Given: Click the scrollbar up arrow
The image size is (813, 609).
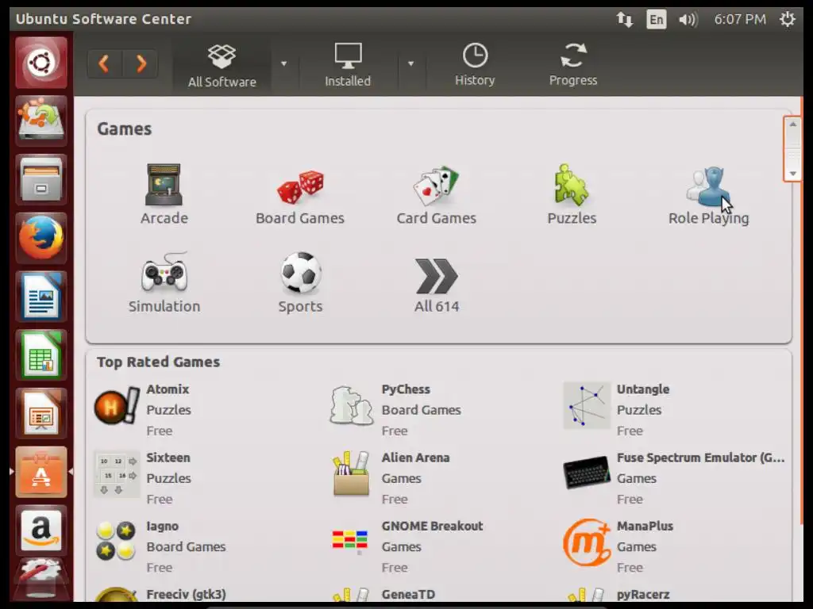Looking at the screenshot, I should [x=793, y=124].
